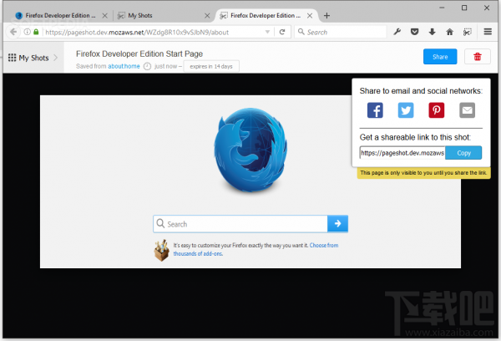
Task: Open the about:home source link
Action: 124,66
